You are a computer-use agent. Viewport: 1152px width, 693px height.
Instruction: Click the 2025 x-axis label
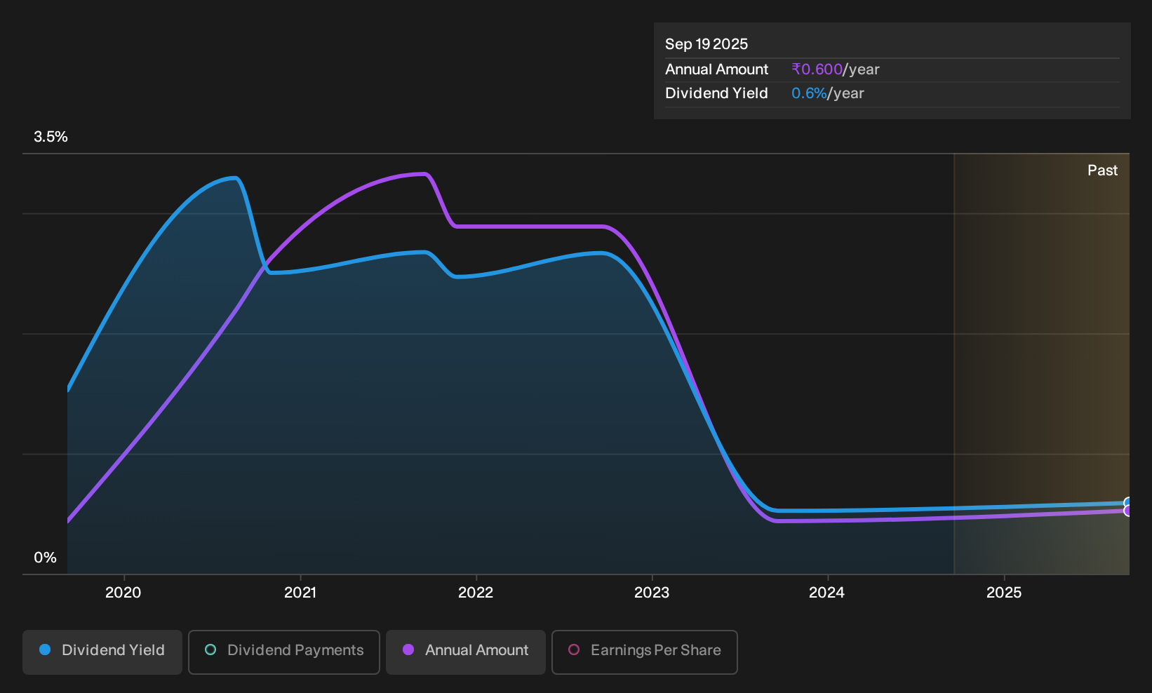tap(1004, 593)
